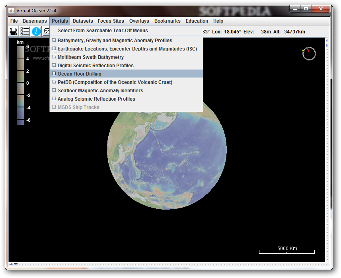The image size is (341, 278).
Task: Open the Datasets menu
Action: click(x=83, y=21)
